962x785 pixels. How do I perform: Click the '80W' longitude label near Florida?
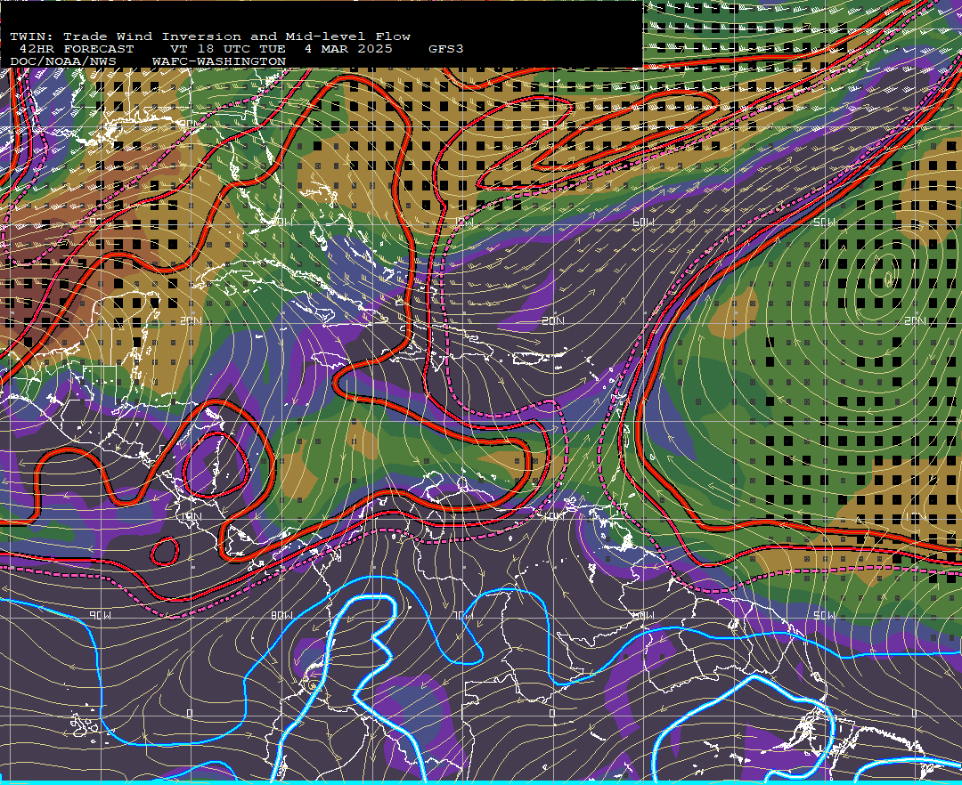click(281, 222)
